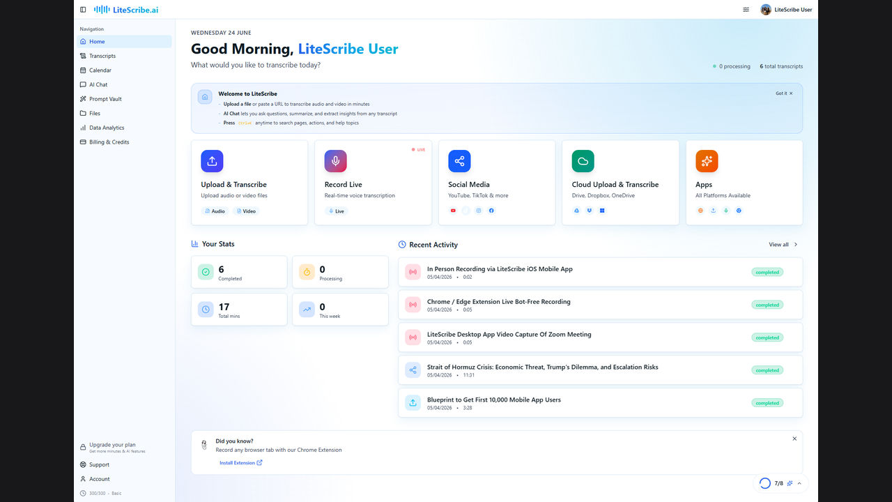892x502 pixels.
Task: Open Support in the sidebar
Action: point(124,464)
